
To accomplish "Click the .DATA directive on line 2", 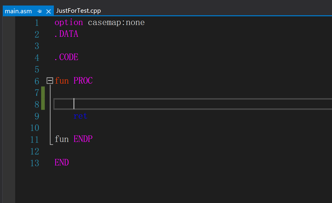I will click(66, 34).
